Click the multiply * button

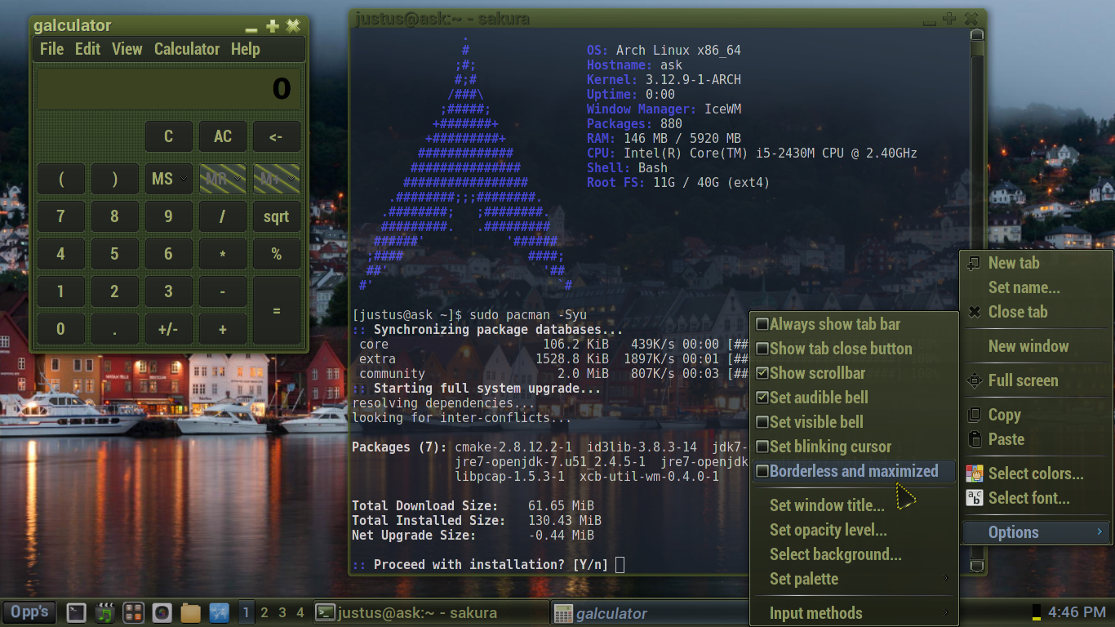pos(223,254)
